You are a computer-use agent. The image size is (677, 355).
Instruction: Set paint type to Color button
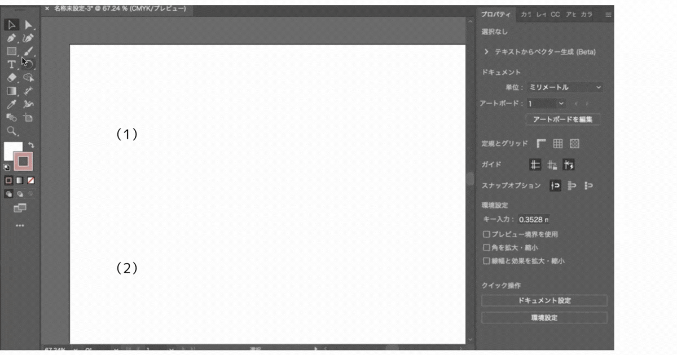tap(8, 180)
